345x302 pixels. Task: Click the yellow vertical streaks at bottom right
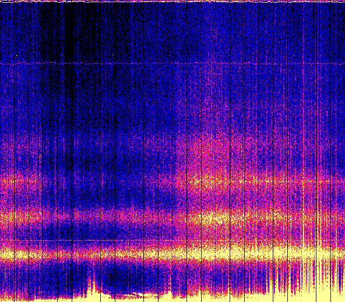[x=307, y=275]
